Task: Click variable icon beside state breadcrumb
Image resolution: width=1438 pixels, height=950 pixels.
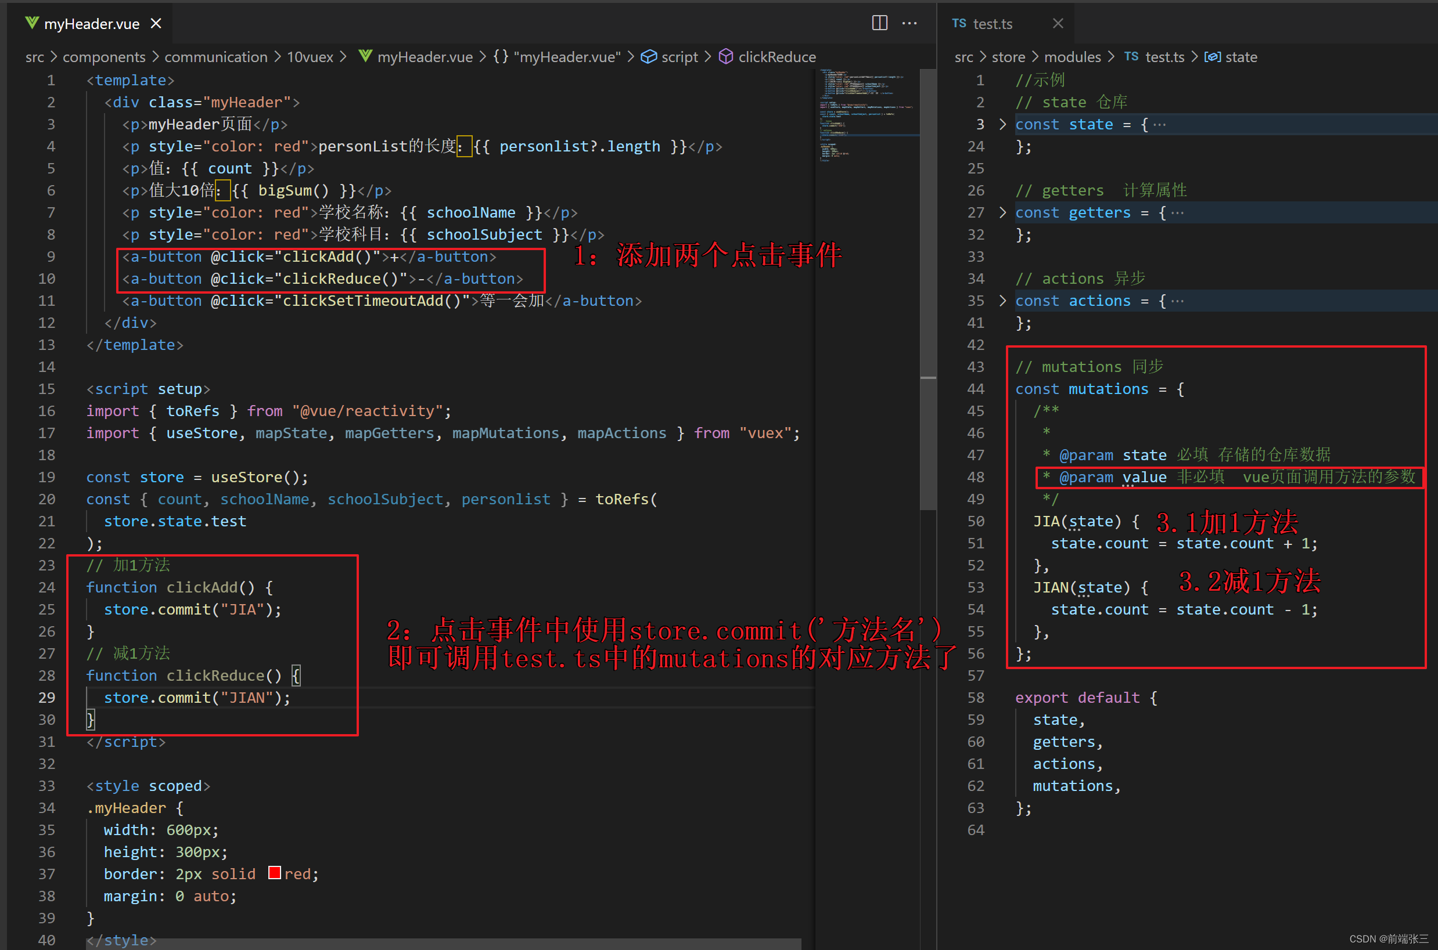Action: point(1213,57)
